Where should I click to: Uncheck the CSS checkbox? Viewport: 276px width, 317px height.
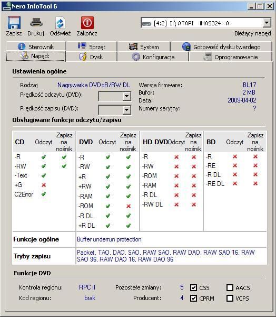pyautogui.click(x=193, y=287)
